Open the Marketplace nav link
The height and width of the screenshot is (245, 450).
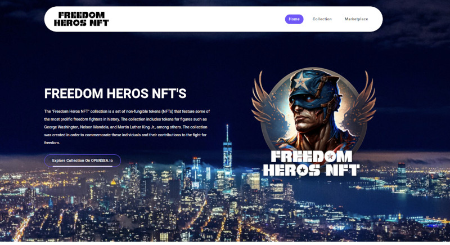pos(356,19)
